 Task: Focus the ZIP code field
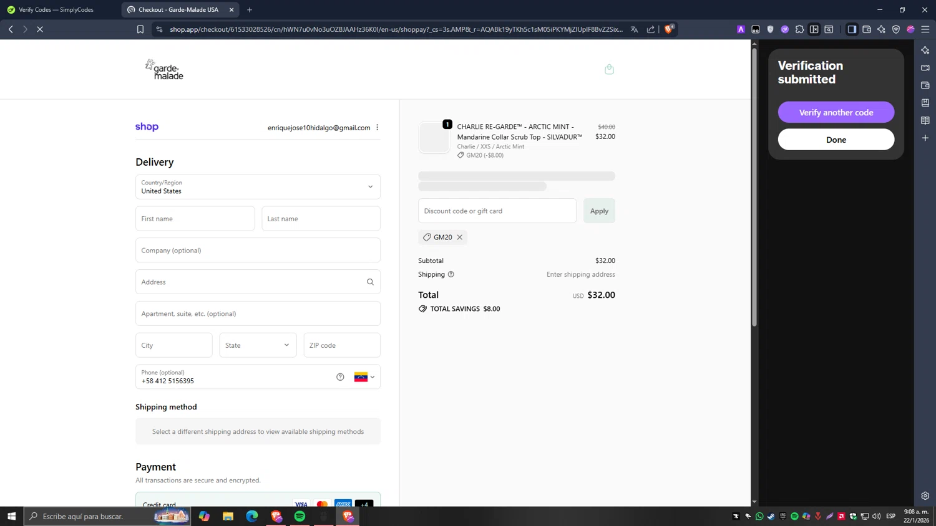[342, 345]
